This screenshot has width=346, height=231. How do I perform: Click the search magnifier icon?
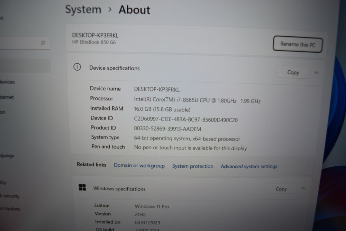click(x=43, y=43)
